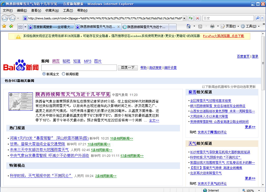This screenshot has width=266, height=192.
Task: Switch to the 百度新闻搜索 tab
Action: [51, 27]
